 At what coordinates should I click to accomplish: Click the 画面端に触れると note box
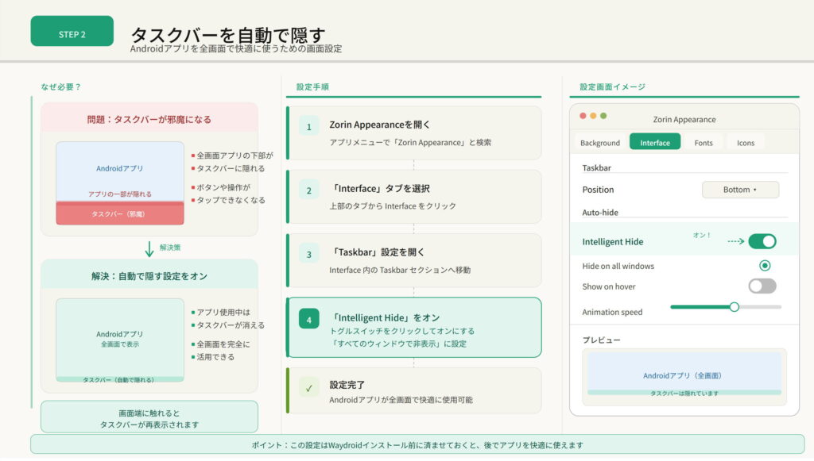click(x=149, y=418)
